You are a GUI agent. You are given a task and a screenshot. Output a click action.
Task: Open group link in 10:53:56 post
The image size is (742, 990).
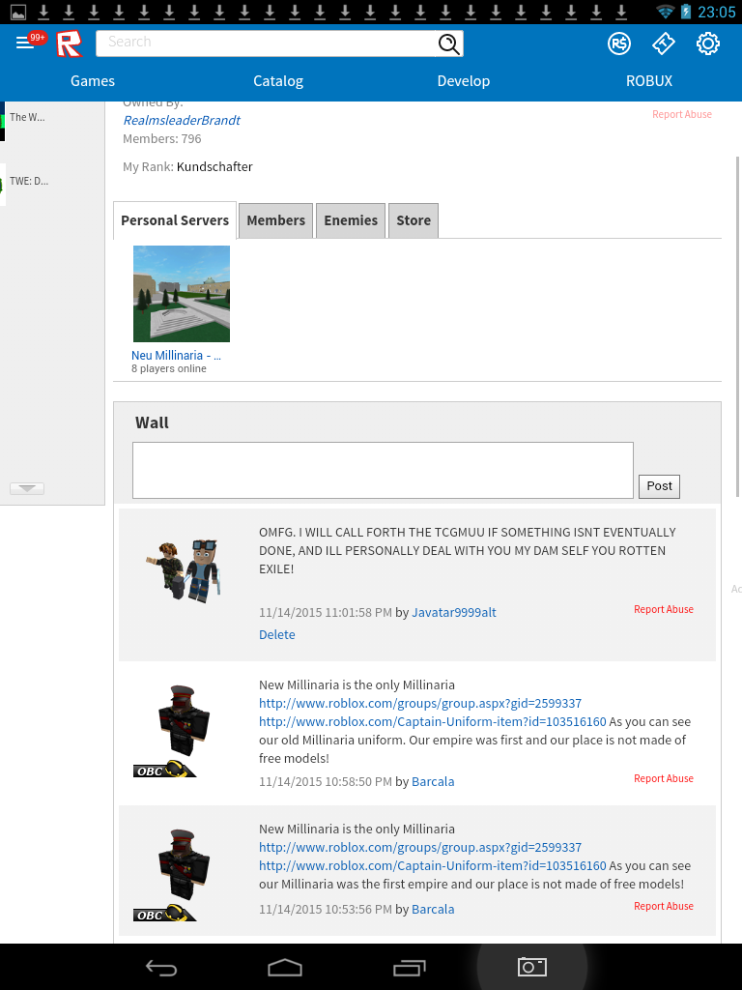click(420, 847)
